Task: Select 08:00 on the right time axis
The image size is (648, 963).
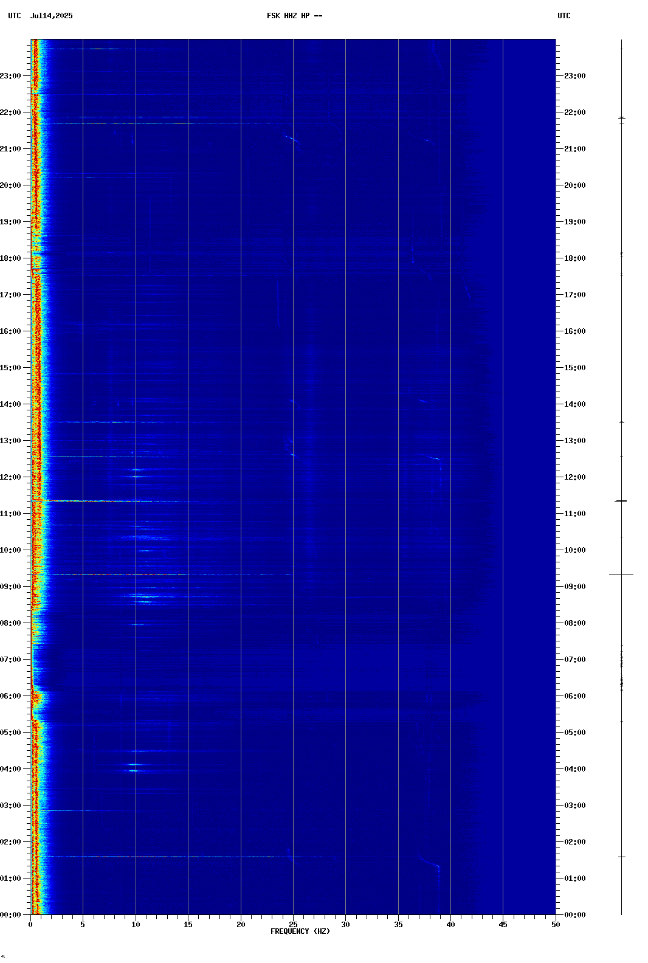Action: point(575,623)
